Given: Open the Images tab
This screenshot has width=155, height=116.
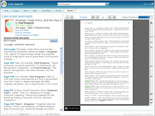Looking at the screenshot, I should [x=16, y=11].
